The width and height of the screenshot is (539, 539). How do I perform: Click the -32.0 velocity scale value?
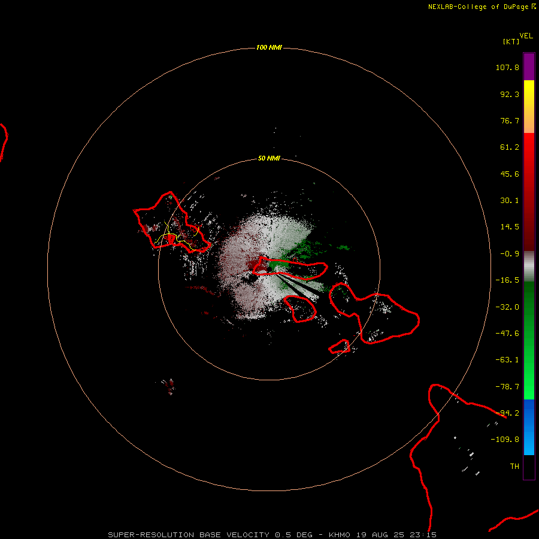pos(507,307)
